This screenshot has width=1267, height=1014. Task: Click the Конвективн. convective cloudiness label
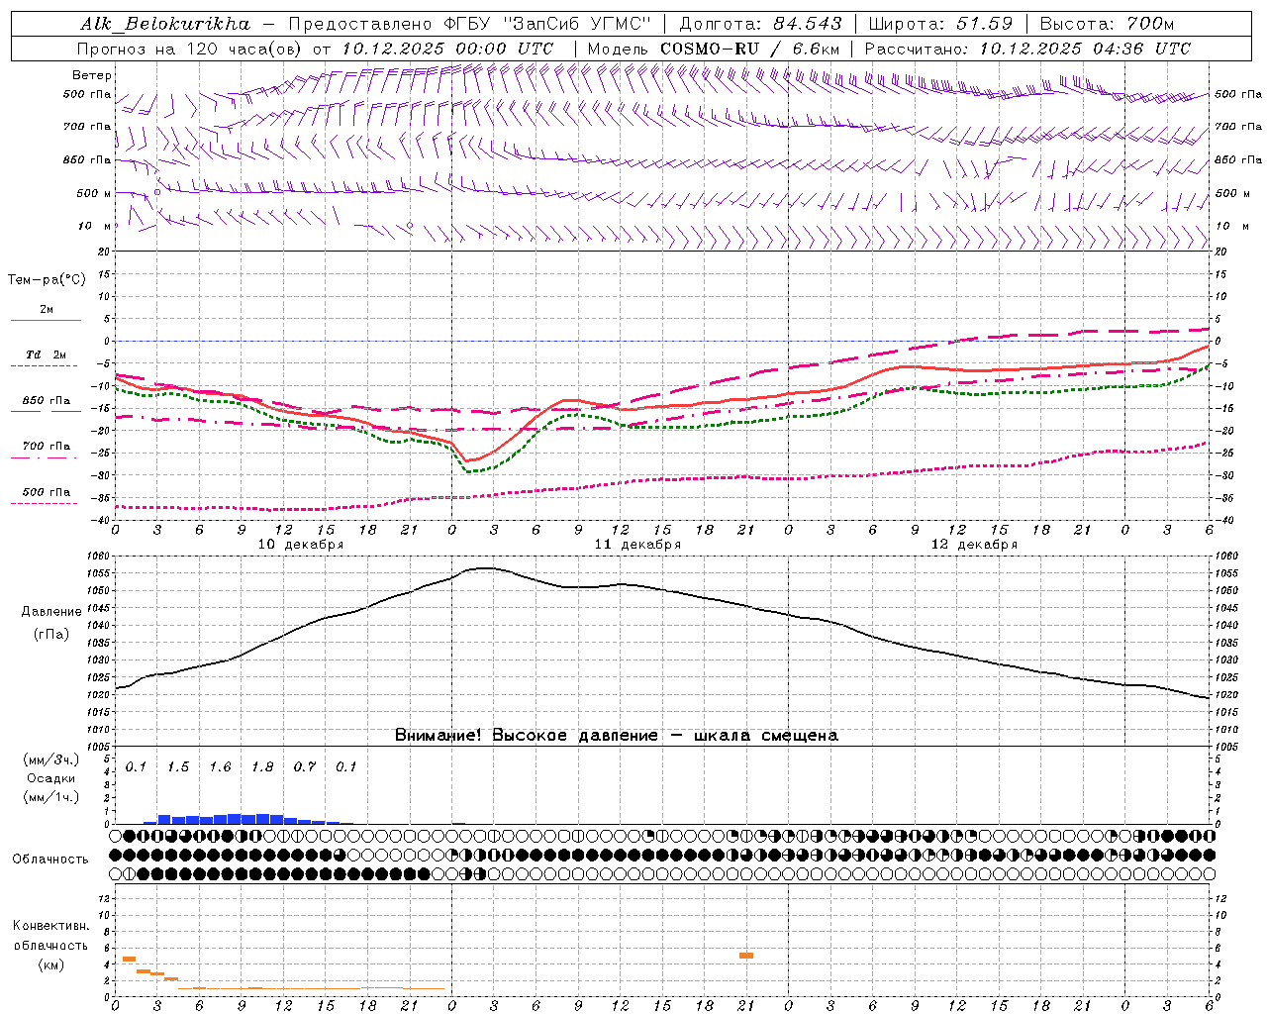(x=50, y=926)
